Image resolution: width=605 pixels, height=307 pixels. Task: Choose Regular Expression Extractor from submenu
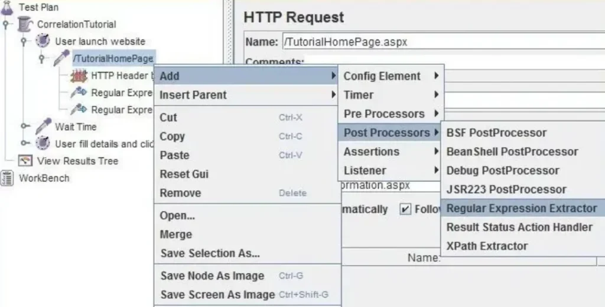point(521,208)
